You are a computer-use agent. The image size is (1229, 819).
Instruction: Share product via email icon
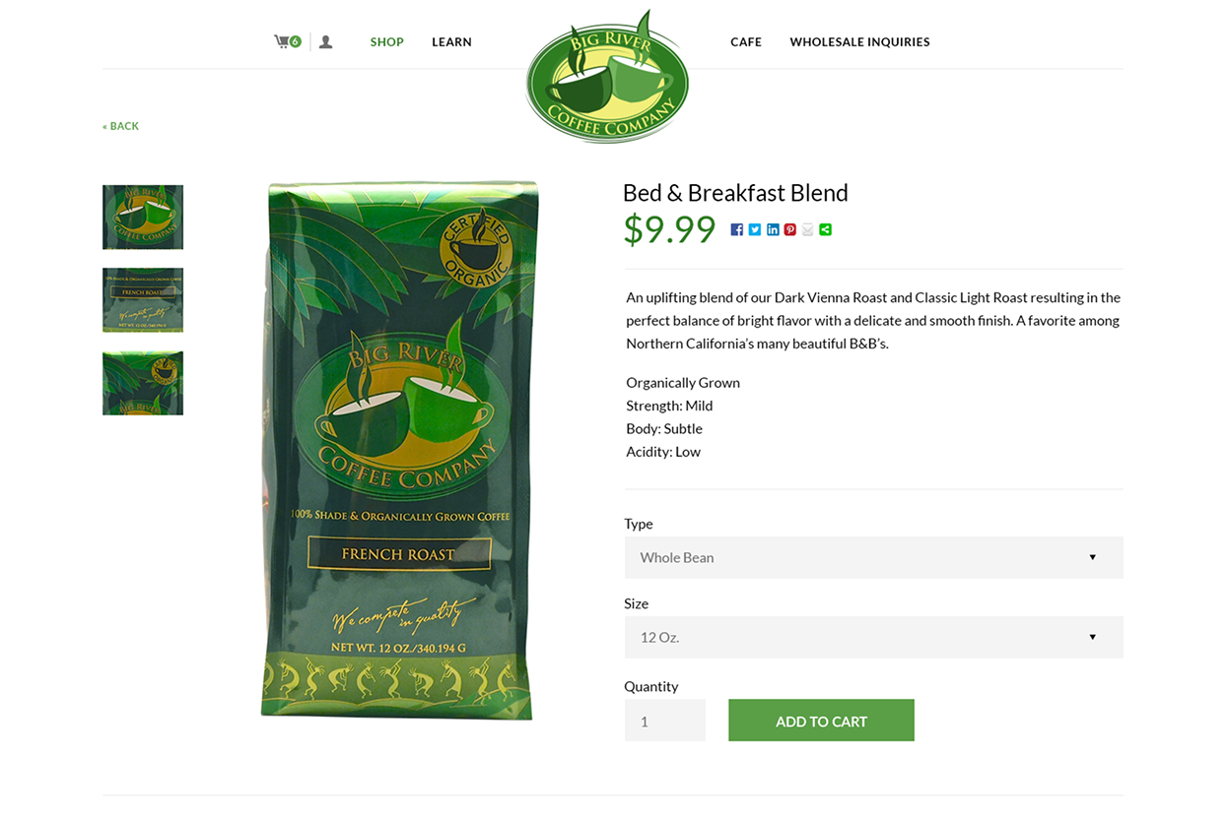click(808, 229)
